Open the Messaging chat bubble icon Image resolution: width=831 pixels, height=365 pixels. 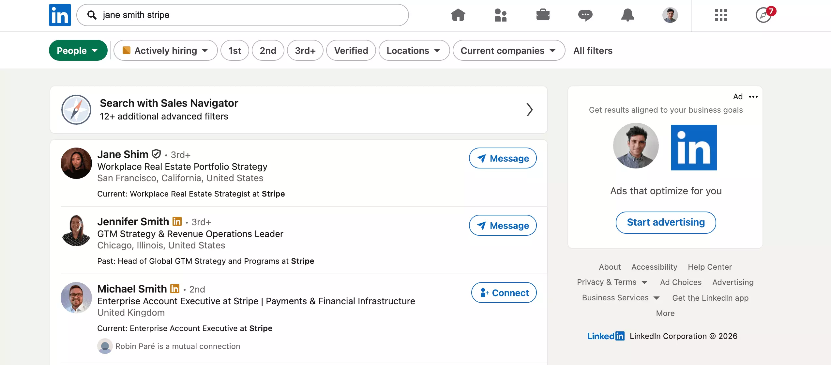[585, 15]
